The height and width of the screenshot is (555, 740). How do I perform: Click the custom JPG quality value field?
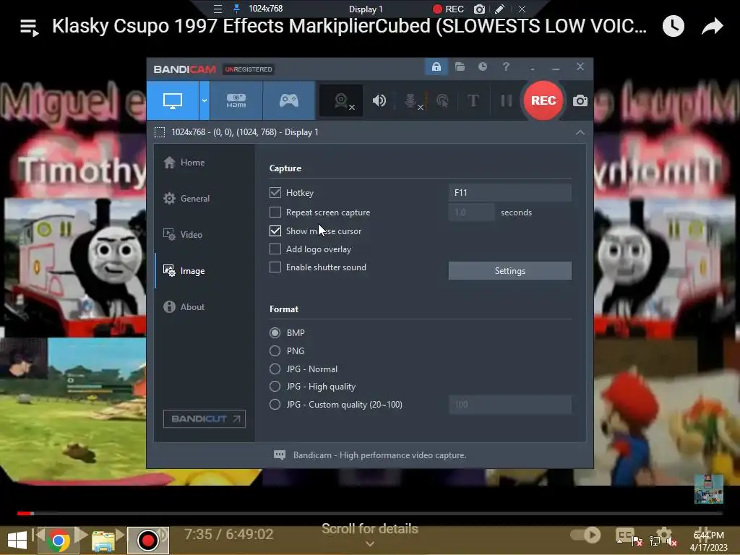(509, 405)
